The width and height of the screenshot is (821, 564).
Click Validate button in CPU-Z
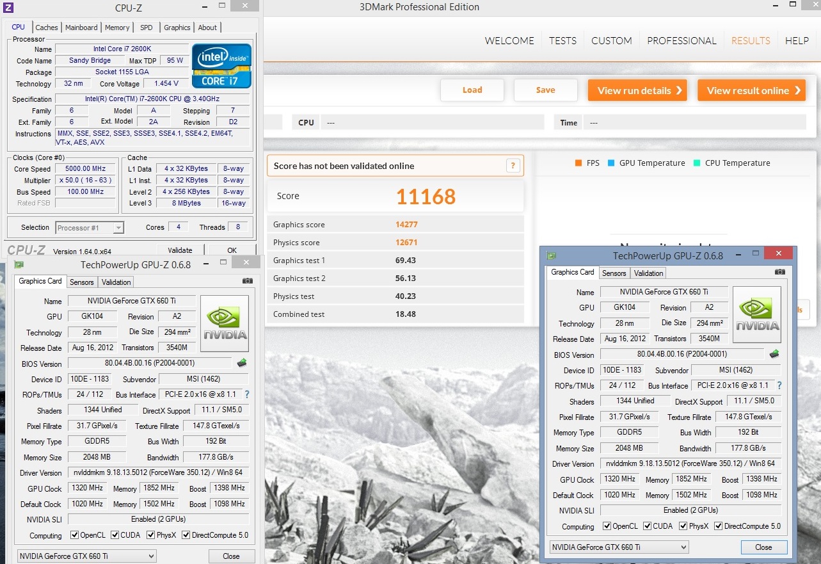click(x=180, y=250)
